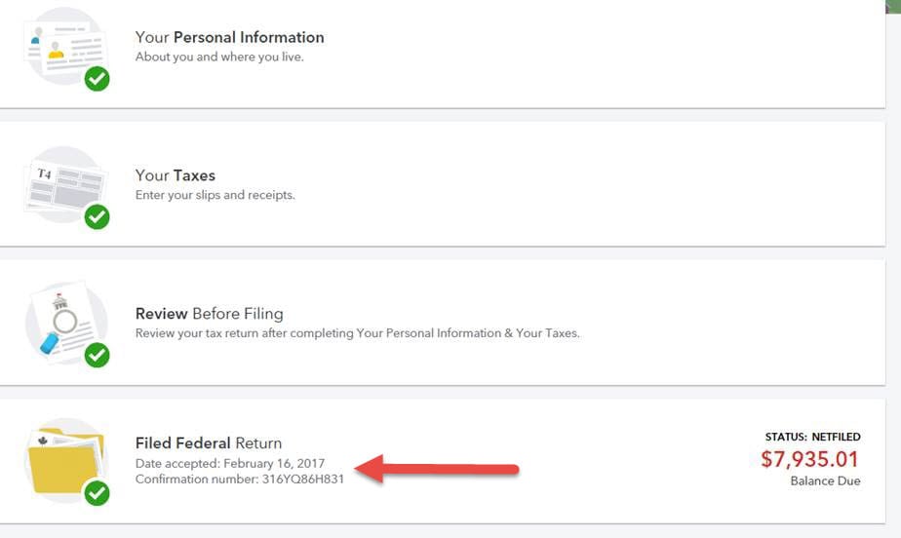Click the yellow folder Filed Return icon
901x538 pixels.
[x=65, y=461]
